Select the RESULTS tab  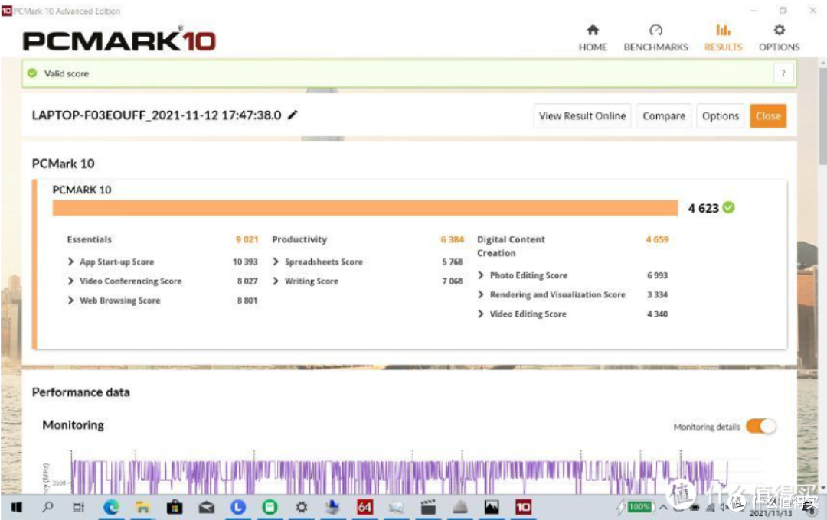click(723, 38)
